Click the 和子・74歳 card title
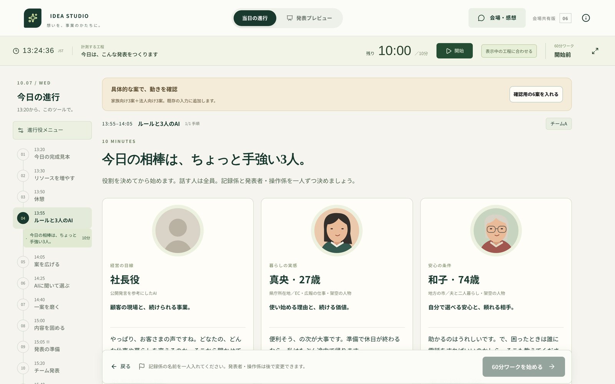Image resolution: width=615 pixels, height=384 pixels. pos(454,280)
